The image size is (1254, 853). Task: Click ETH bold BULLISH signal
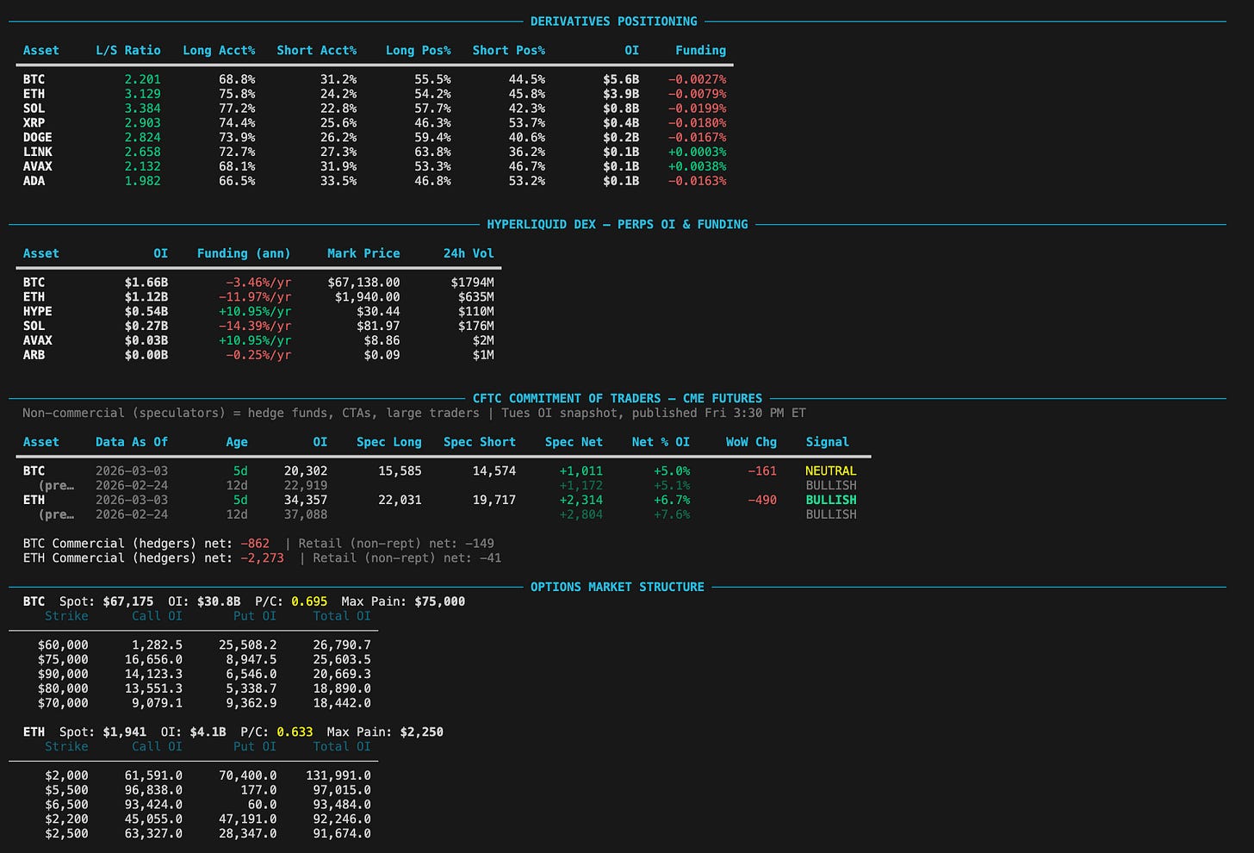coord(831,500)
